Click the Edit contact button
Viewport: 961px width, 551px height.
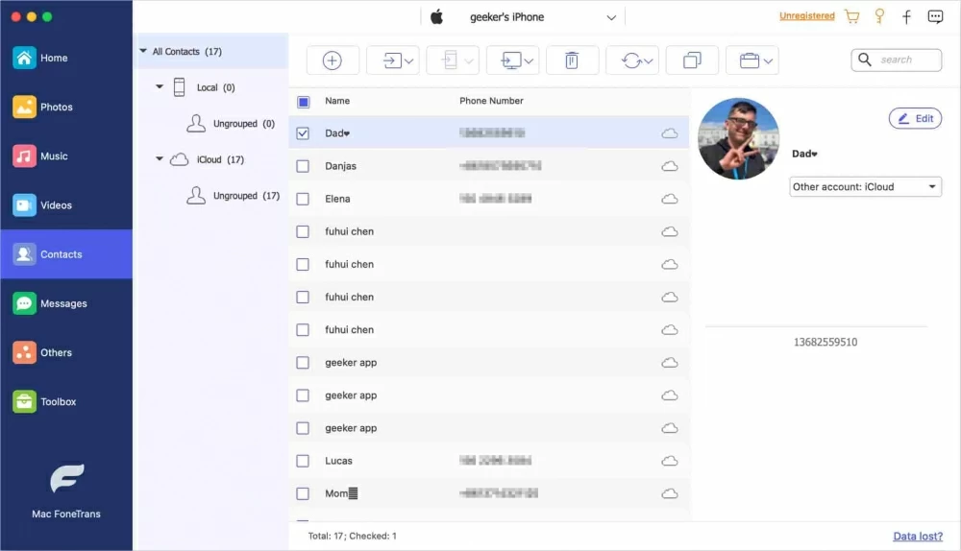coord(915,119)
